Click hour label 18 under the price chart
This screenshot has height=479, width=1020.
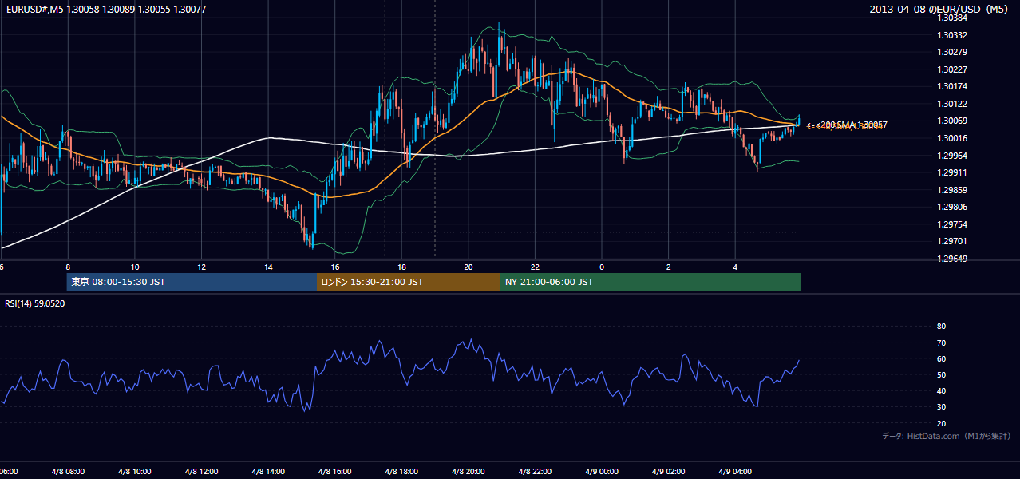click(x=401, y=267)
